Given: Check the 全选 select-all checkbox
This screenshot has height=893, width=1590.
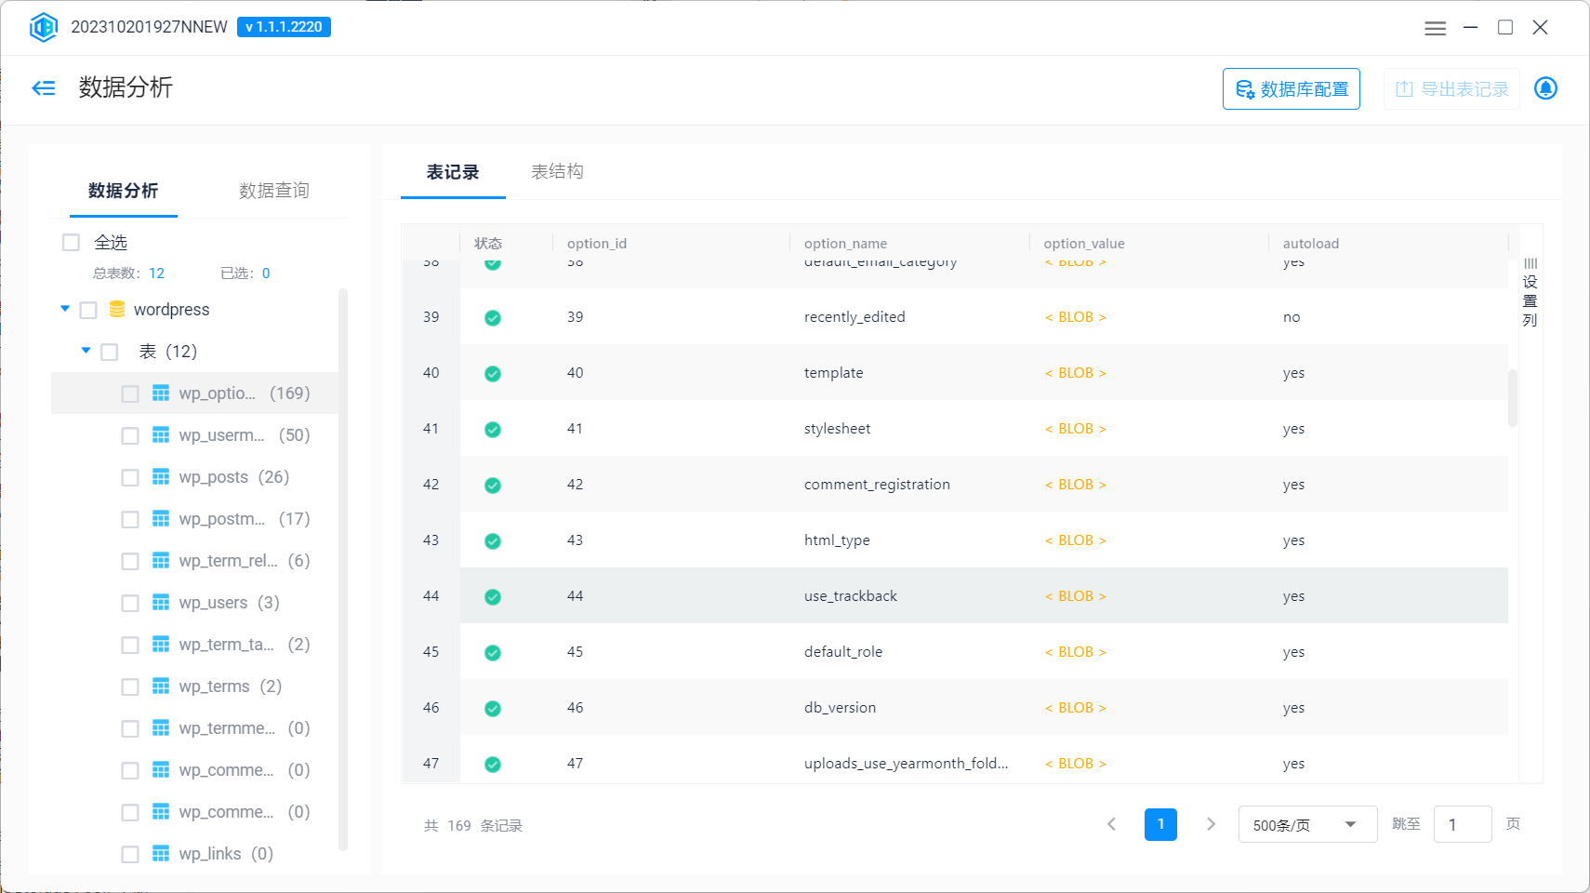Looking at the screenshot, I should point(71,243).
